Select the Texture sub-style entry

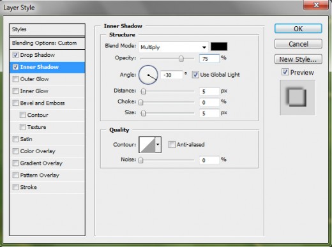tap(47, 127)
